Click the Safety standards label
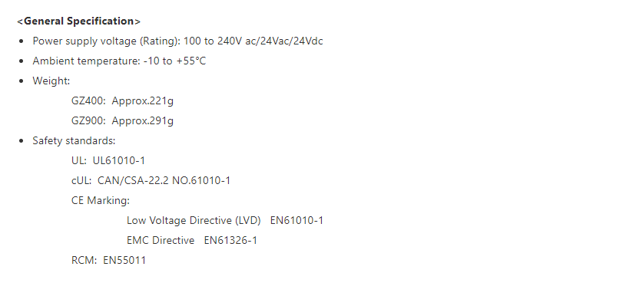The width and height of the screenshot is (636, 283). [x=74, y=140]
